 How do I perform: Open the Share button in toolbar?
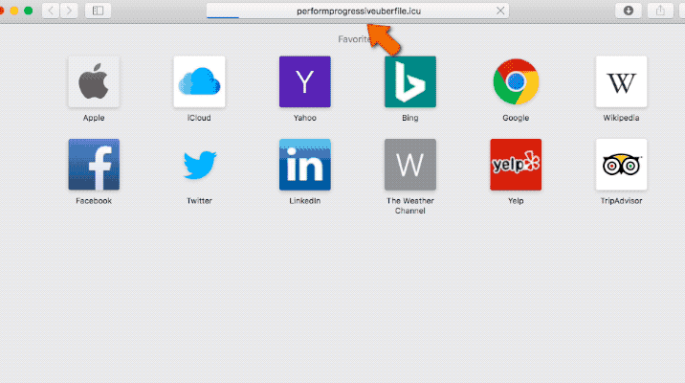click(660, 11)
